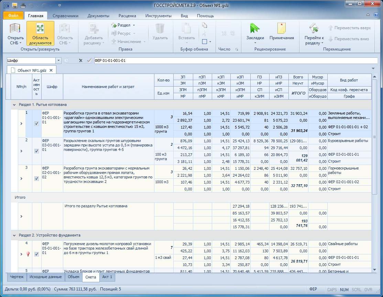
Task: Open the Число group dialog launcher
Action: point(237,49)
